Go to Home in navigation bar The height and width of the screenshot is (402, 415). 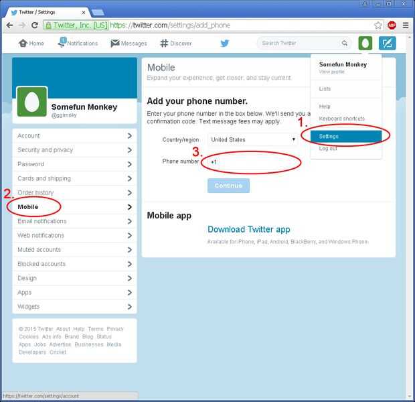pyautogui.click(x=31, y=43)
